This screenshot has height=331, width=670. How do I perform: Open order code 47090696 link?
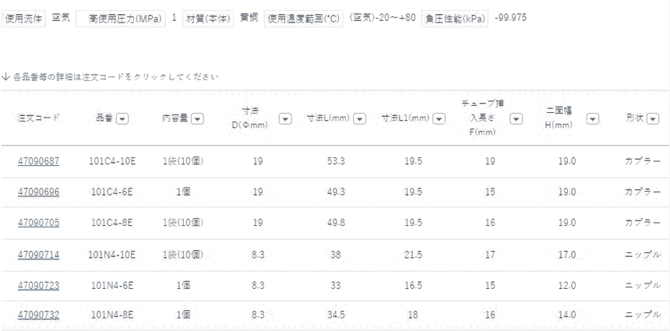[x=39, y=192]
